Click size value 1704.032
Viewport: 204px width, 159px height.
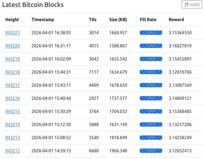pos(118,111)
